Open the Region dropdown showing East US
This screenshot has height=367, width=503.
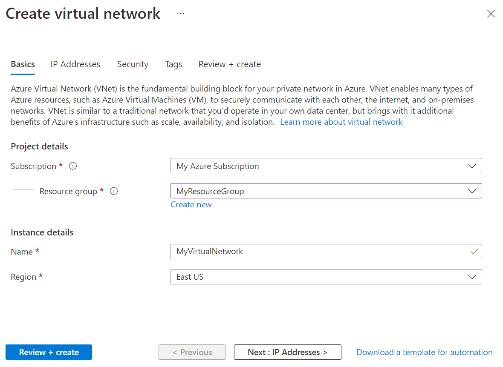472,277
